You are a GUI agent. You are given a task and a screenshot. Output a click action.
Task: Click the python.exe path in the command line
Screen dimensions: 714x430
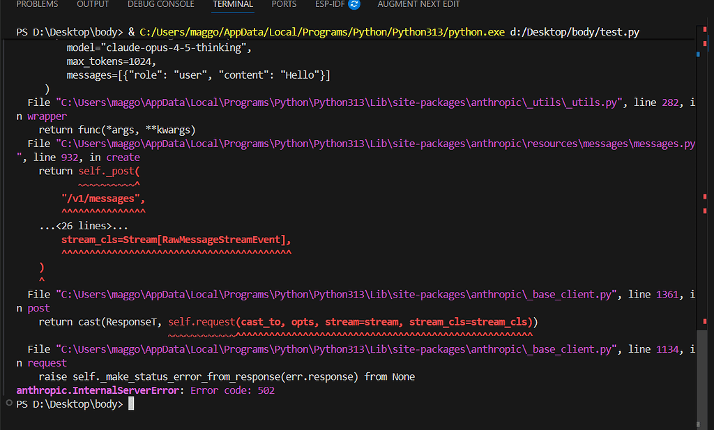click(322, 32)
